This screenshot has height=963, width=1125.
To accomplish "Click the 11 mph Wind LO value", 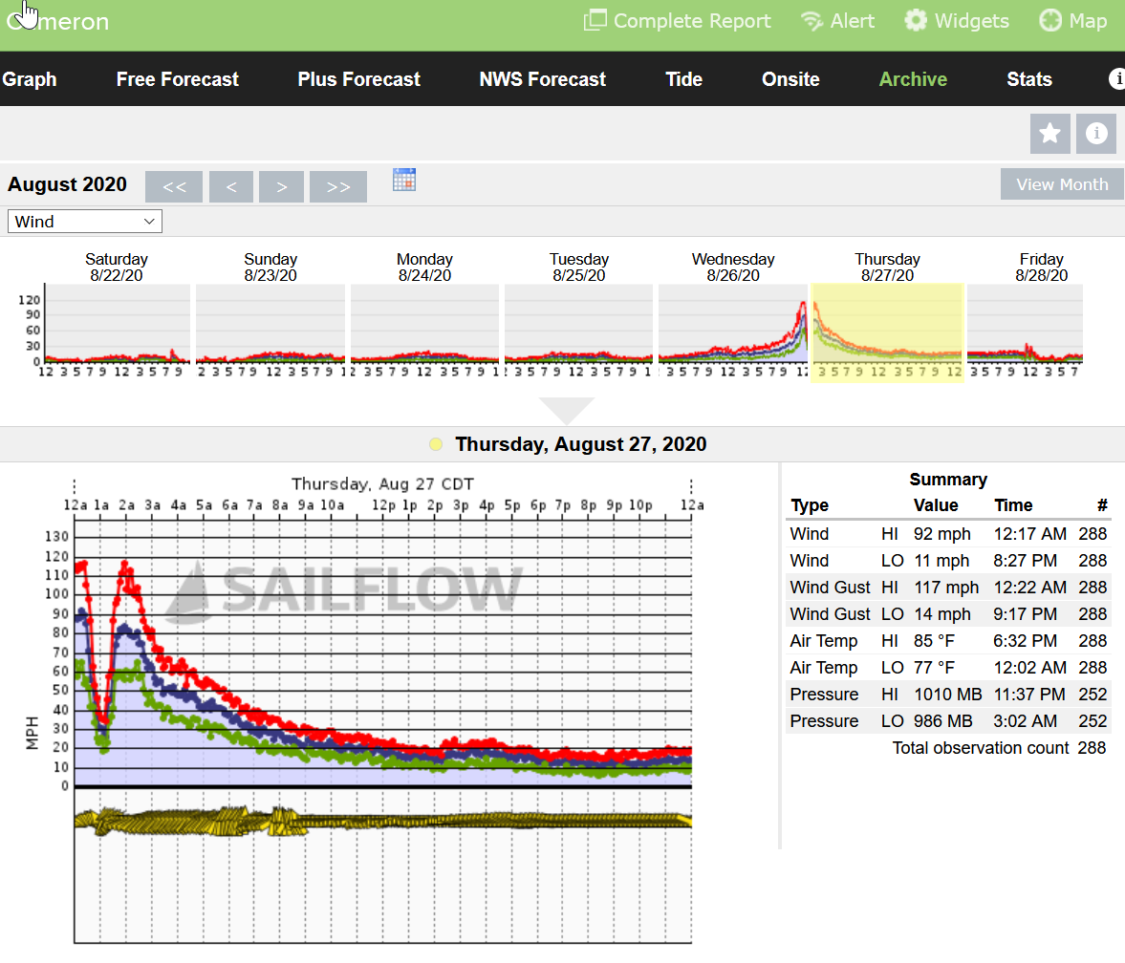I will (x=941, y=561).
